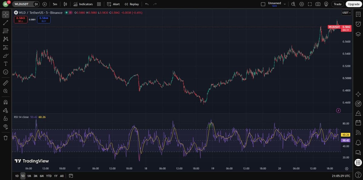Open chart settings hexagon icon
Viewport: 363px width, 180px height.
coord(302,4)
